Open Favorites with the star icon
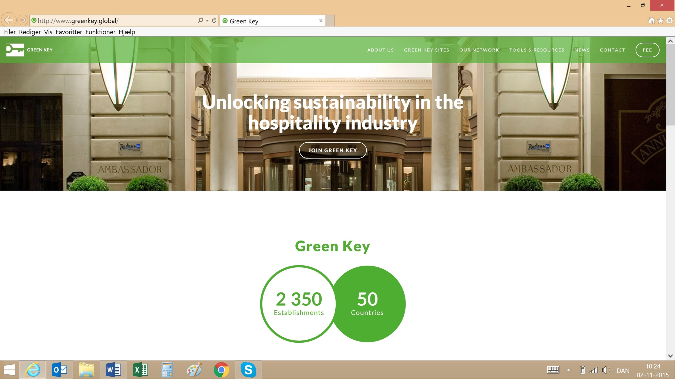675x379 pixels. point(660,20)
